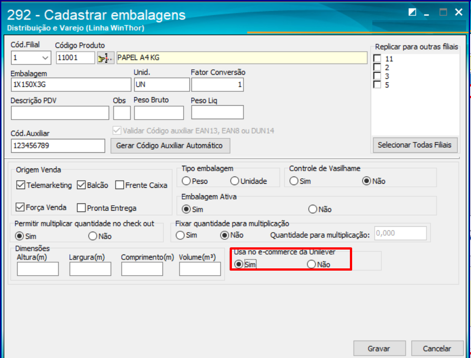The width and height of the screenshot is (471, 358).
Task: Focus the Fator Conversão field
Action: coord(218,85)
